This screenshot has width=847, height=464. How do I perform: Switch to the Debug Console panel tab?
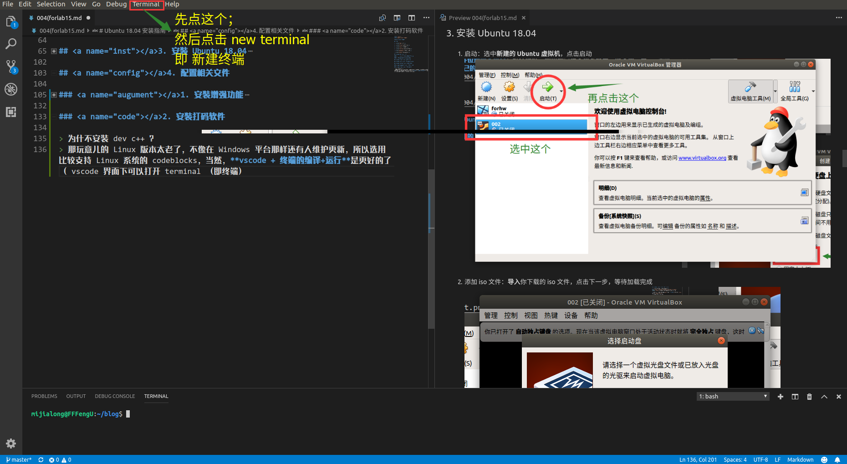pos(115,396)
